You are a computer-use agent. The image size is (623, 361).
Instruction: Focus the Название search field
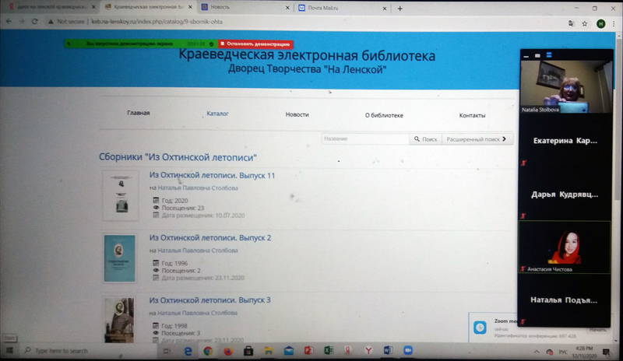[365, 138]
